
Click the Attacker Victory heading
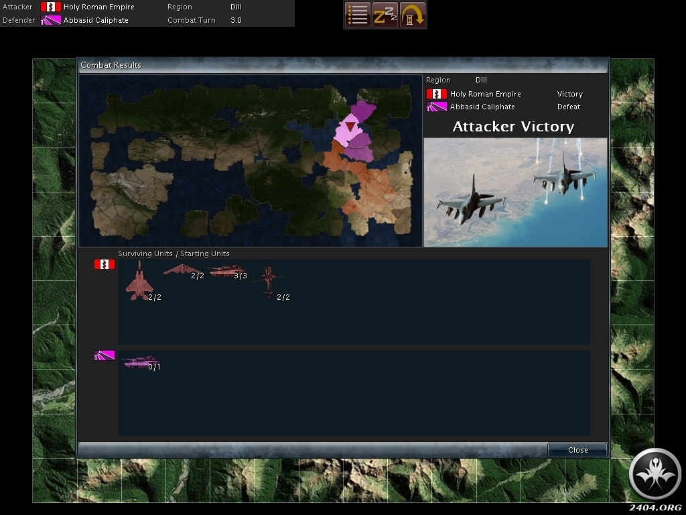click(x=513, y=127)
